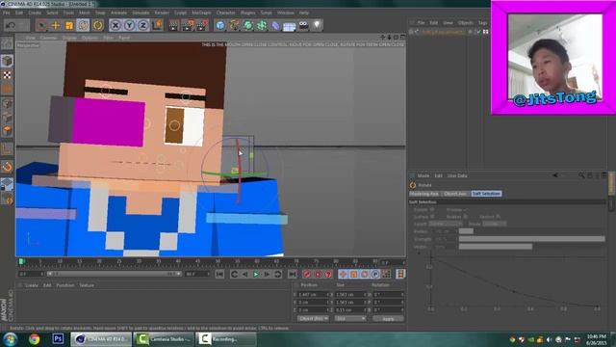Toggle the Surface checkbox
Image resolution: width=616 pixels, height=347 pixels.
pos(432,216)
